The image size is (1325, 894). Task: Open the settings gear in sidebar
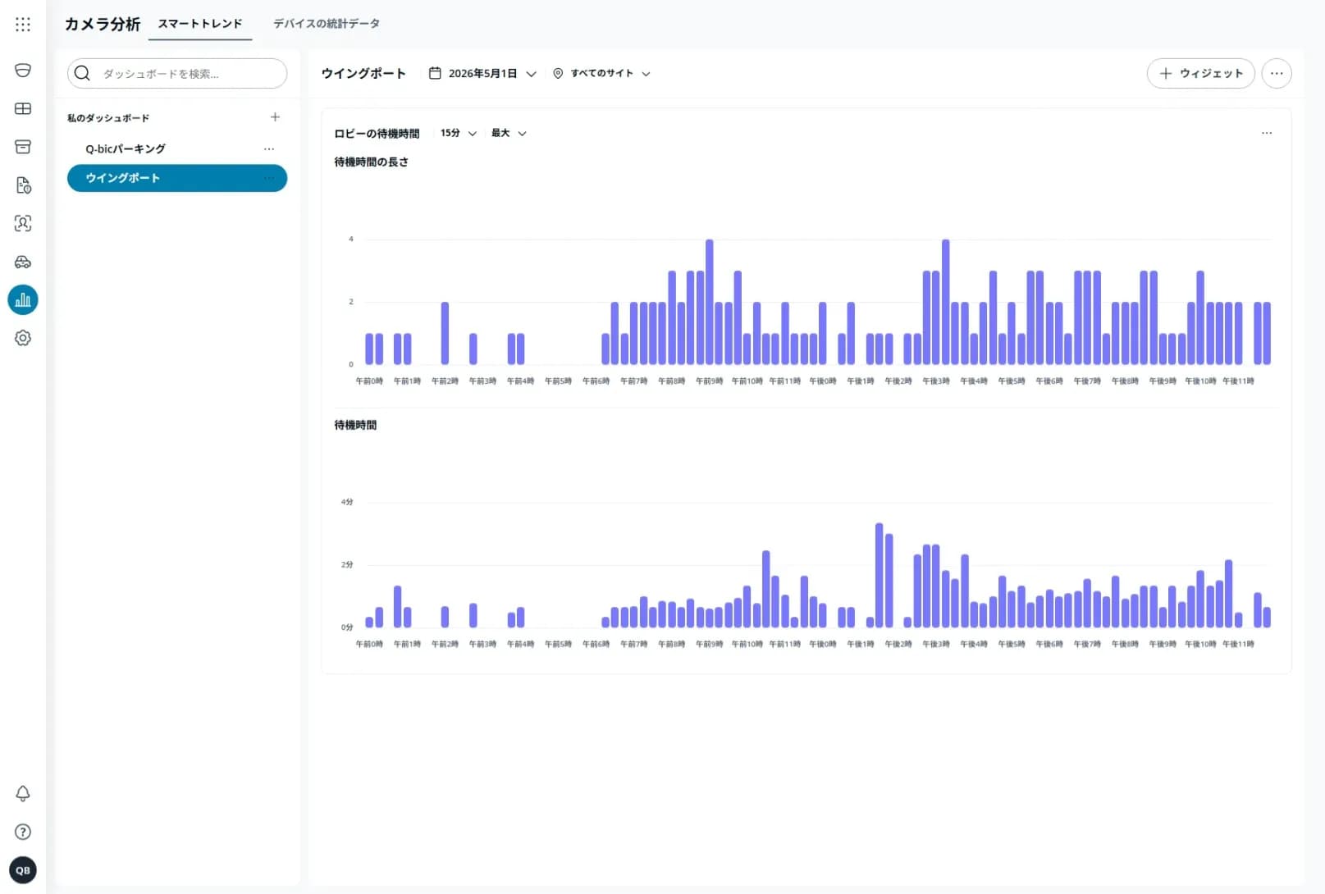coord(23,338)
